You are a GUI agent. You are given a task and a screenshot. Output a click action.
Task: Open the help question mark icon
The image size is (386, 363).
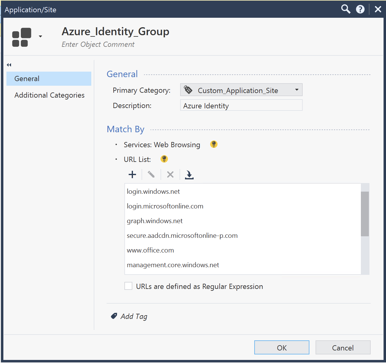(x=360, y=9)
